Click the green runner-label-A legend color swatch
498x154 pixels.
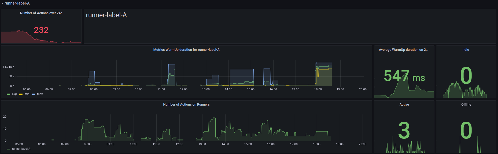pos(8,149)
